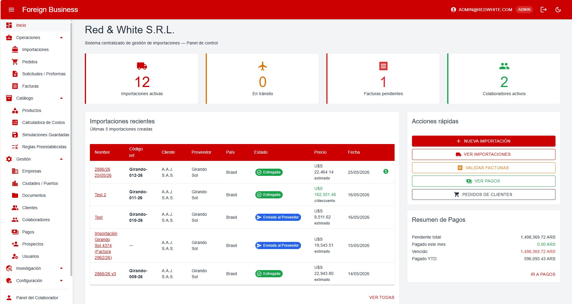Click the ADMIN role badge
This screenshot has width=572, height=304.
pos(524,10)
